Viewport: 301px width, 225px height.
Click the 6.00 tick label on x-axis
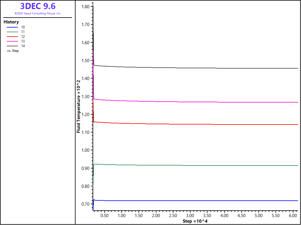pos(293,216)
